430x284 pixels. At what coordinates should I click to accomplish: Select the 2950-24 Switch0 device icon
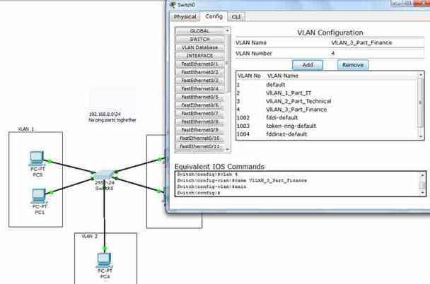[x=104, y=174]
